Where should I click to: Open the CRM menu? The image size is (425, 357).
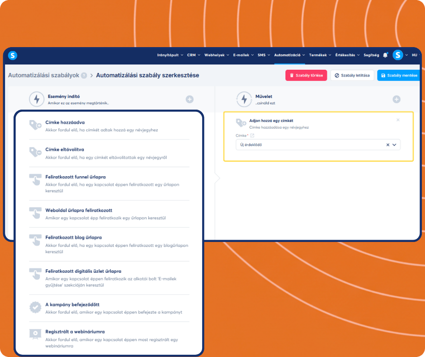(194, 55)
